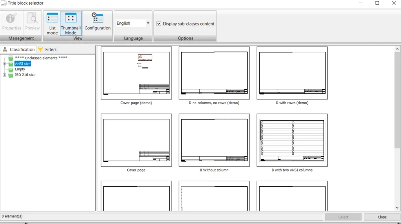Choose B with two ANSI columns thumbnail
Screen dimensions: 401x224
(292, 140)
